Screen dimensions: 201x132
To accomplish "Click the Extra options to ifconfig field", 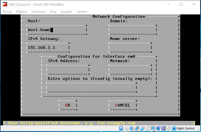I will point(91,87).
